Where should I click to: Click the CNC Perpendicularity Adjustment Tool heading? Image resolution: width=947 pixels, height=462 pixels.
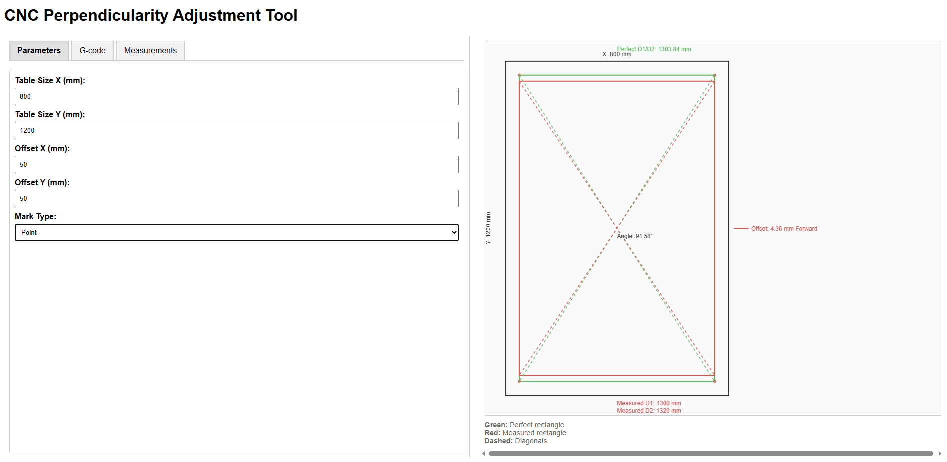point(151,16)
